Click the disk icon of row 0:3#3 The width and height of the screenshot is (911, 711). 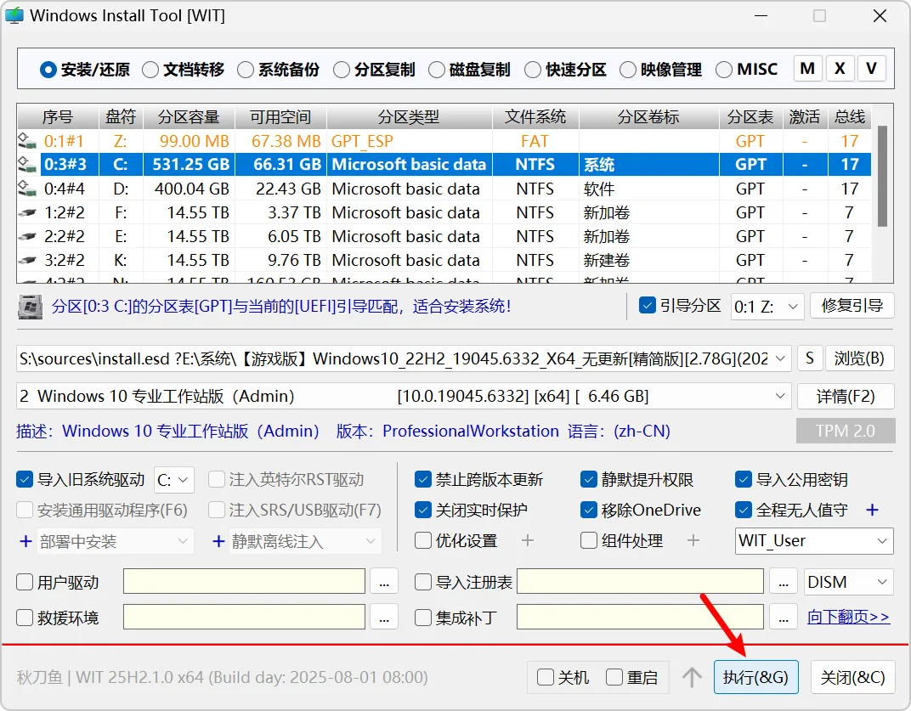coord(26,165)
